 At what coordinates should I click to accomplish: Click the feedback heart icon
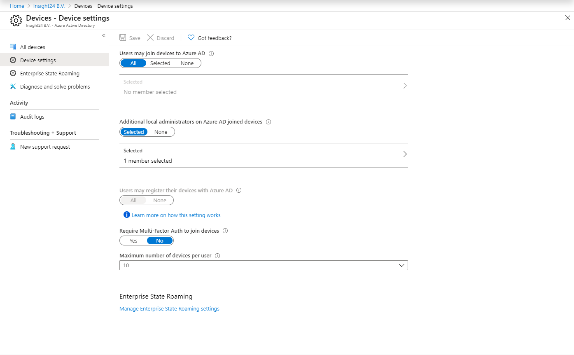pos(191,37)
